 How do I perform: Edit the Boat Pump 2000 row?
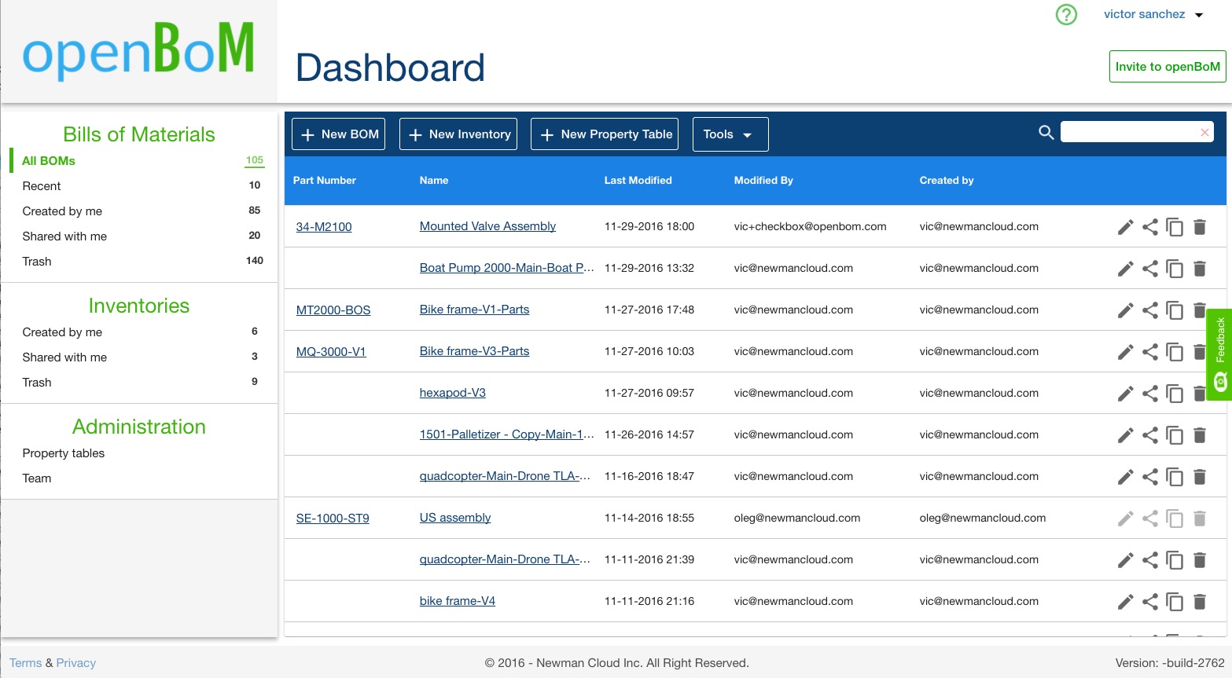click(x=1125, y=269)
